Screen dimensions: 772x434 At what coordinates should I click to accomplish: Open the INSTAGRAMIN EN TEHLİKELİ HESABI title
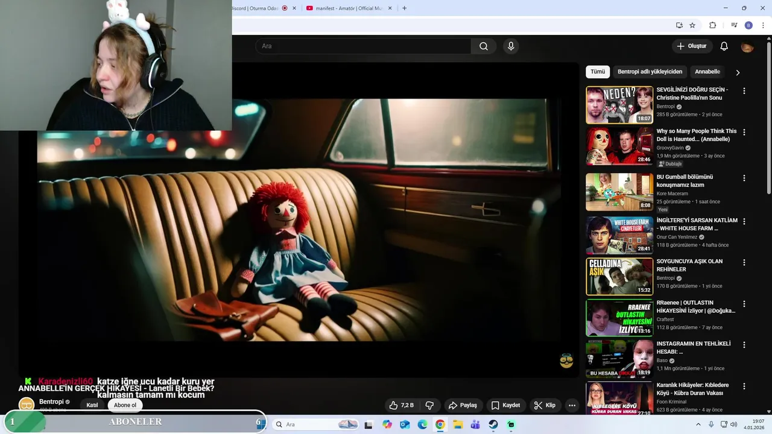[694, 348]
